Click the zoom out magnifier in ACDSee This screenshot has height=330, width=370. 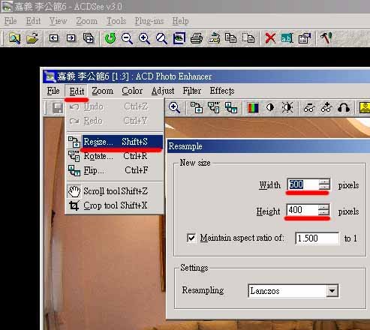click(x=127, y=38)
